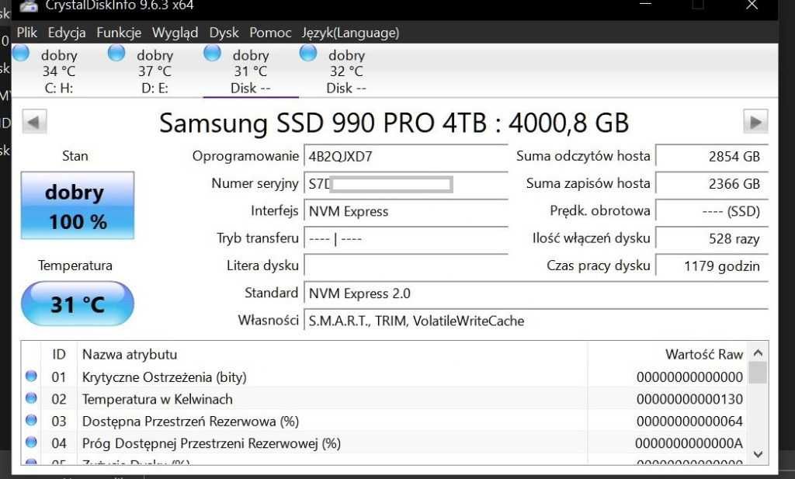Select row Dostępna Przestrzeń Rezerwowa (%)
This screenshot has height=479, width=795.
[x=384, y=422]
